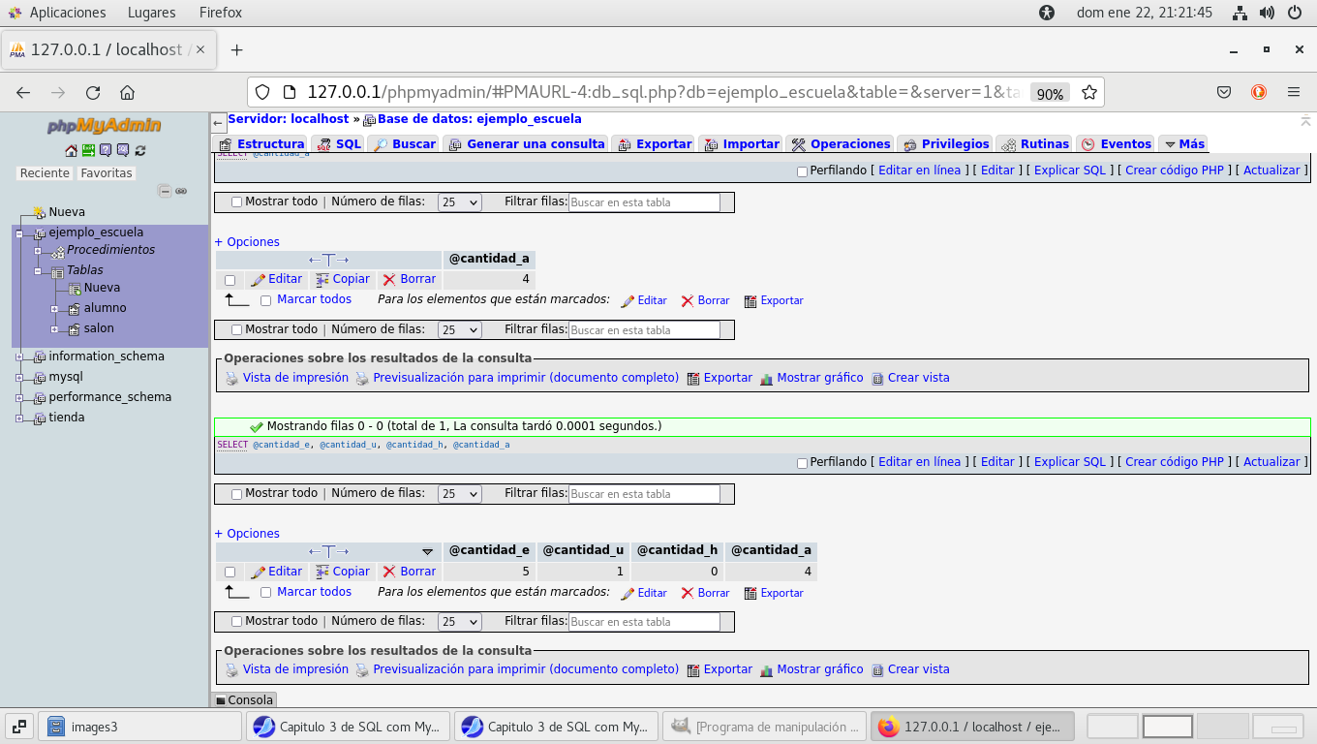This screenshot has height=744, width=1317.
Task: Click the link with main panel icon
Action: [x=181, y=192]
